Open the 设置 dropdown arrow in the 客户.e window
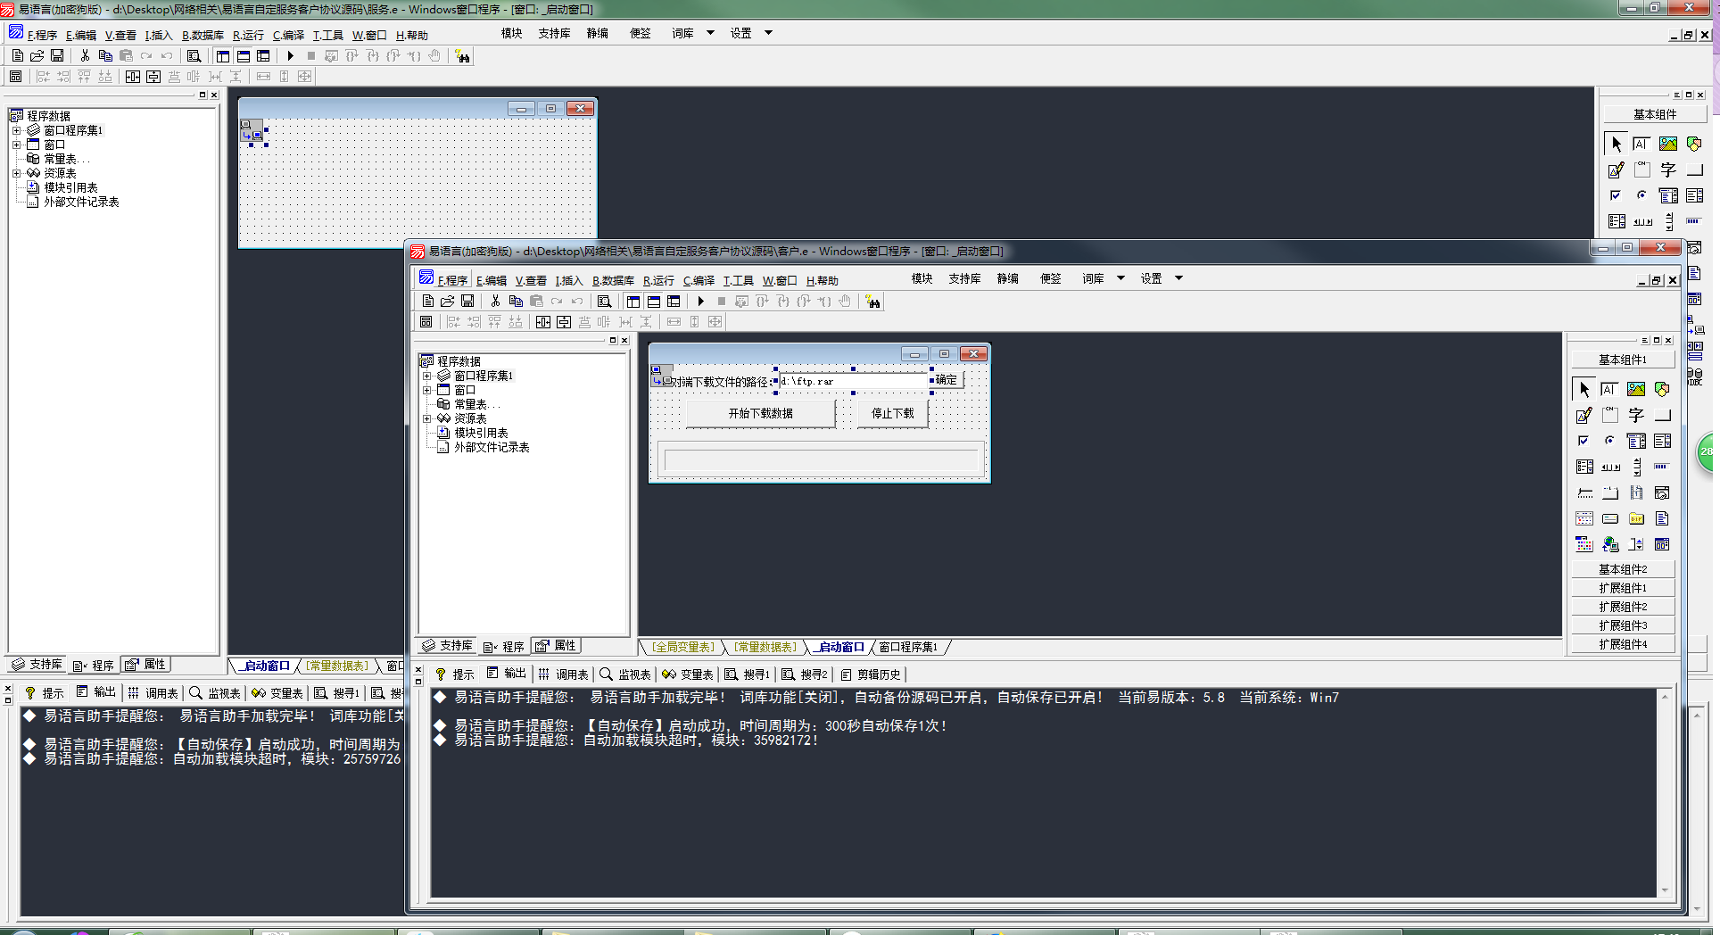This screenshot has height=935, width=1720. (1178, 278)
